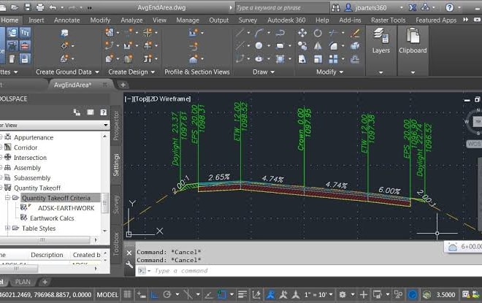Click the keyword search box
482x303 pixels.
(x=282, y=8)
